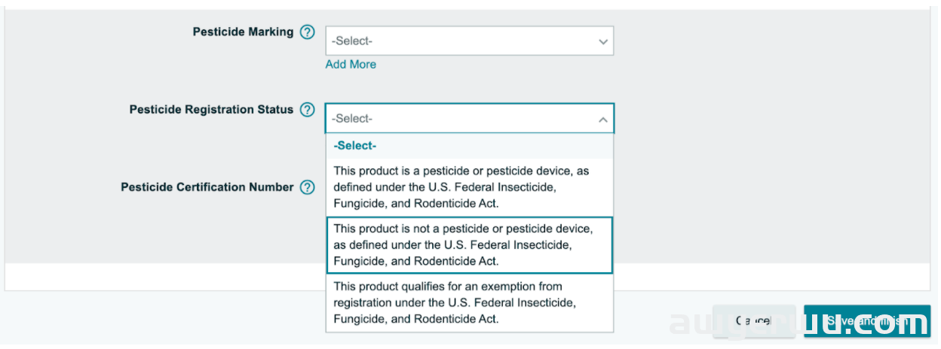Click the Pesticide Certification Number help icon
The image size is (941, 349).
click(307, 187)
